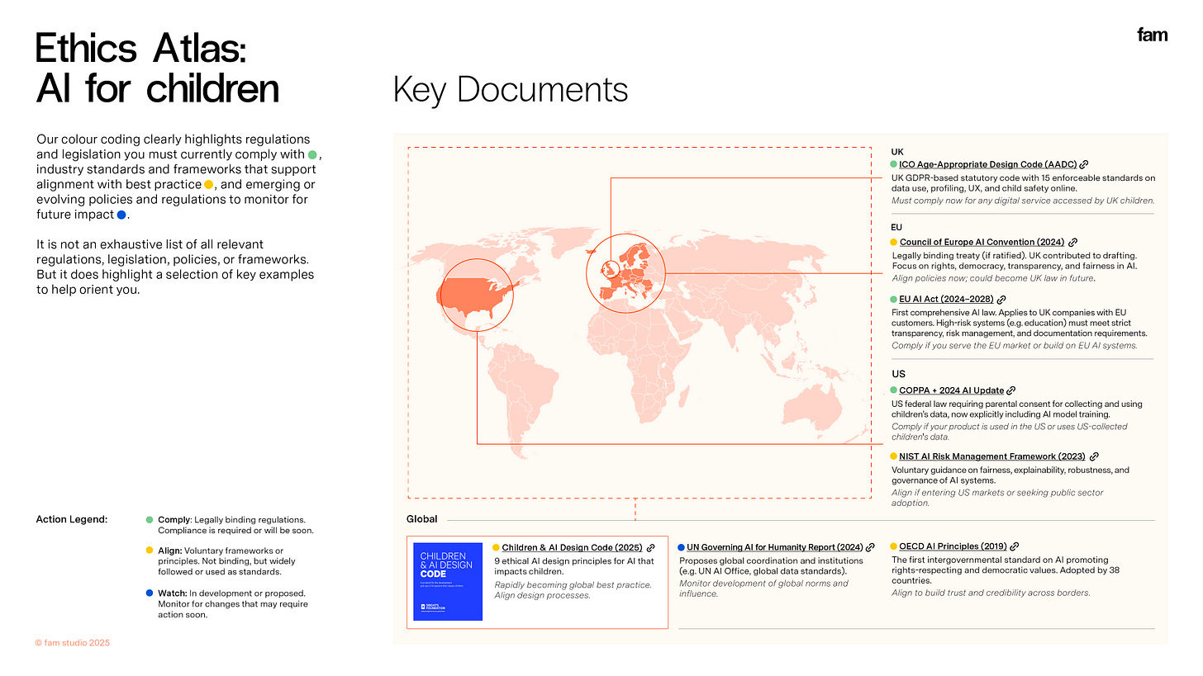1203x676 pixels.
Task: Click the yellow Align dot in the Action Legend
Action: 150,551
